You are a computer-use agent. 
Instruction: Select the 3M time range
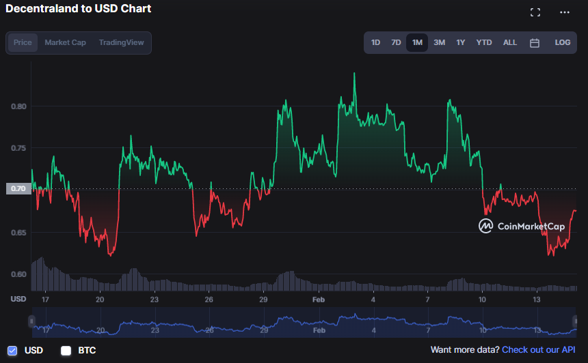(439, 43)
